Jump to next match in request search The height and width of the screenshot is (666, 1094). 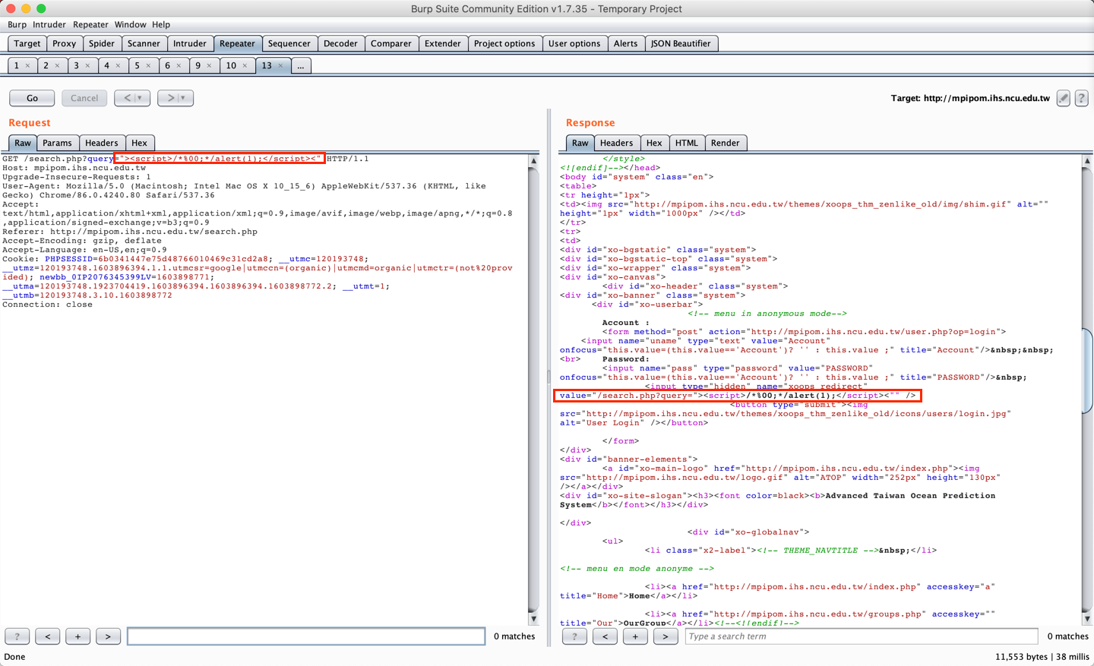click(x=109, y=636)
